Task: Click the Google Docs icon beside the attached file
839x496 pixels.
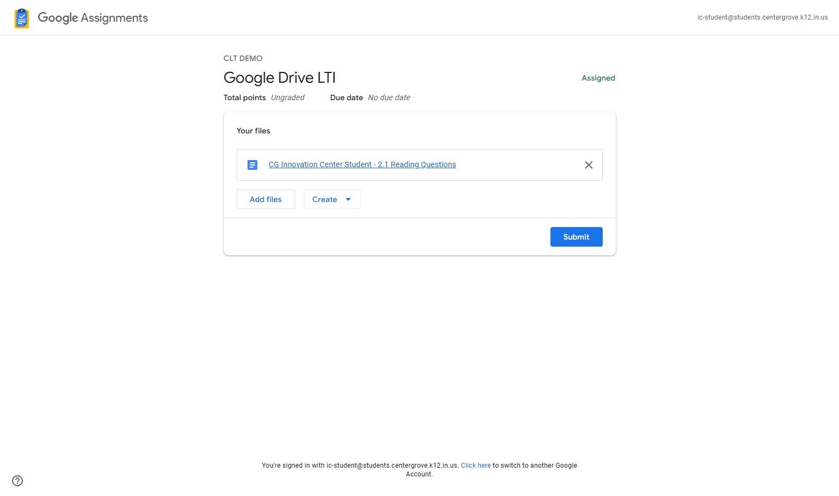Action: click(x=252, y=164)
